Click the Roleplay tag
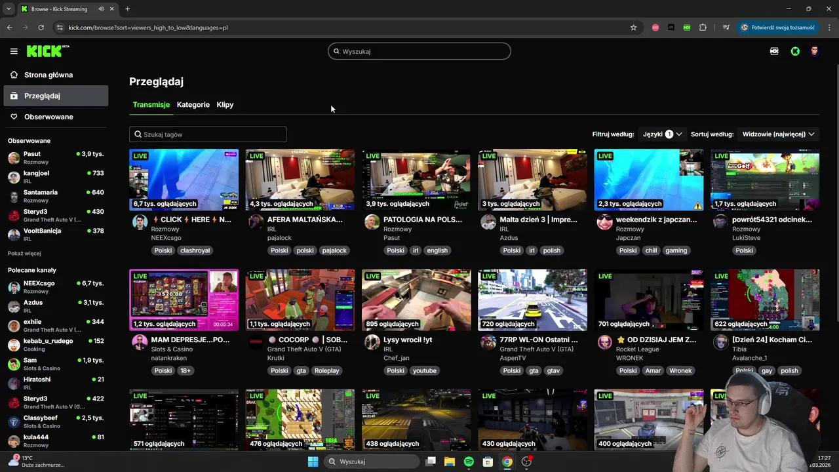Screen dimensions: 839x472 326,370
